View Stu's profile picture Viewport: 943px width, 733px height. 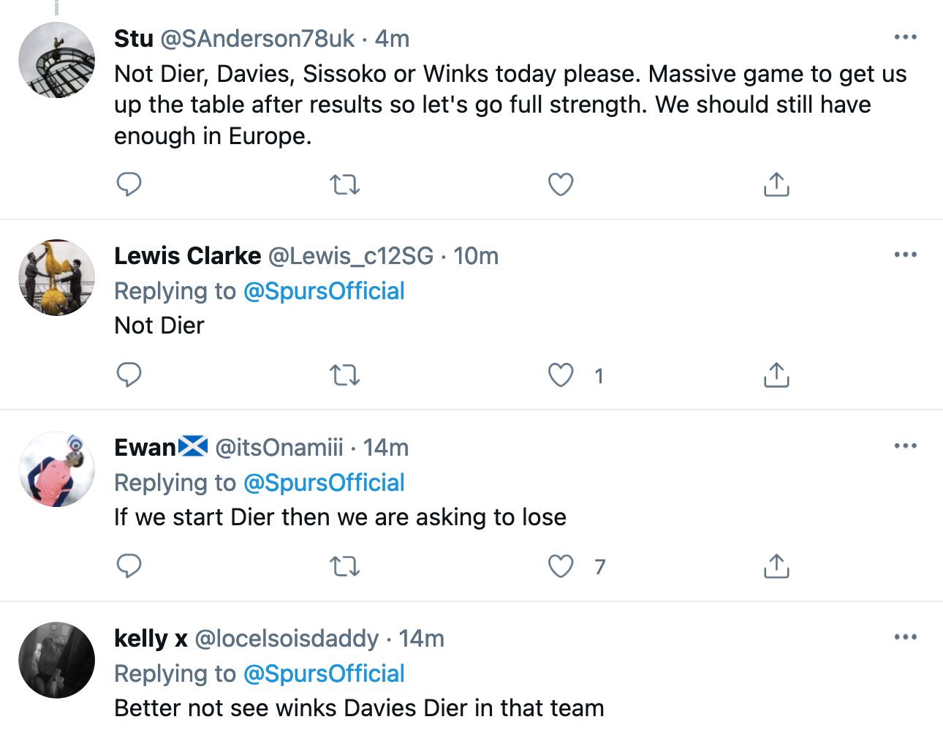coord(57,60)
